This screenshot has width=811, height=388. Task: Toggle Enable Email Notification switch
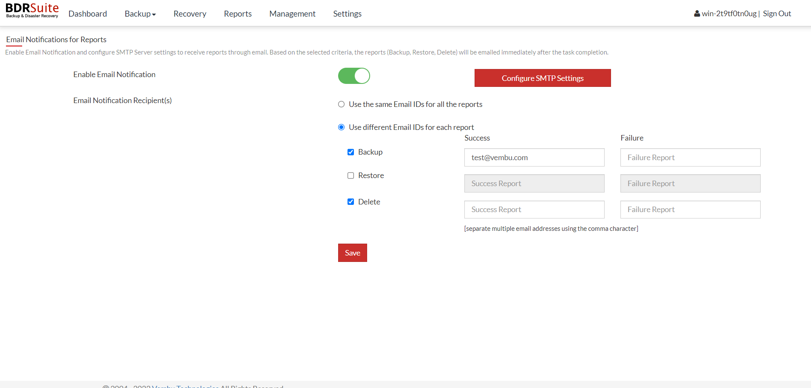pyautogui.click(x=354, y=76)
